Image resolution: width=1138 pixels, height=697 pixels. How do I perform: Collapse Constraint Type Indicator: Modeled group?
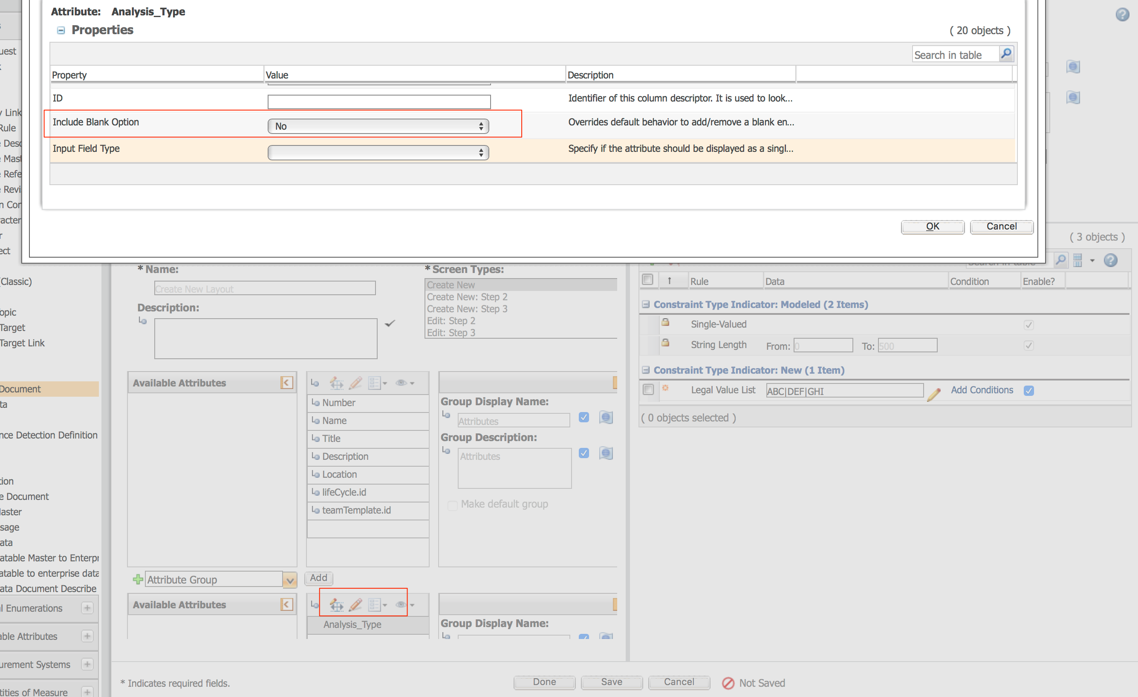coord(646,304)
